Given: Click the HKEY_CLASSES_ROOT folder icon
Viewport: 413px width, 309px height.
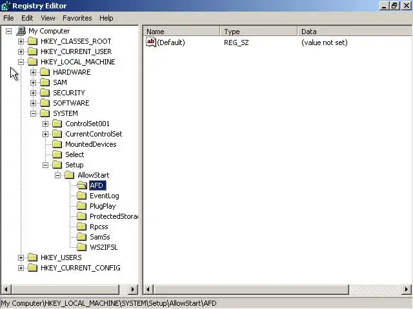Looking at the screenshot, I should tap(32, 41).
